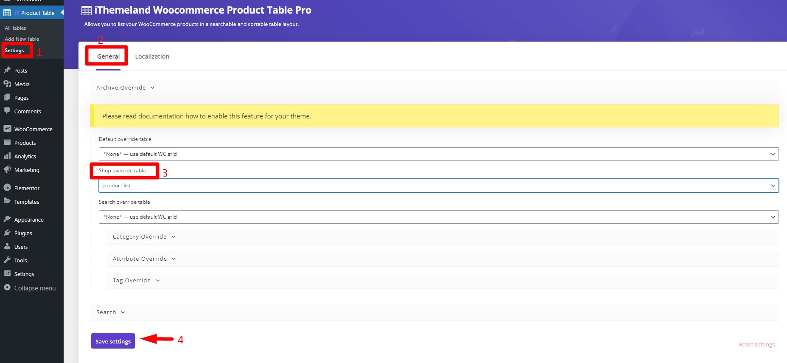Click the WooCommerce icon in sidebar
This screenshot has width=787, height=363.
[x=7, y=129]
